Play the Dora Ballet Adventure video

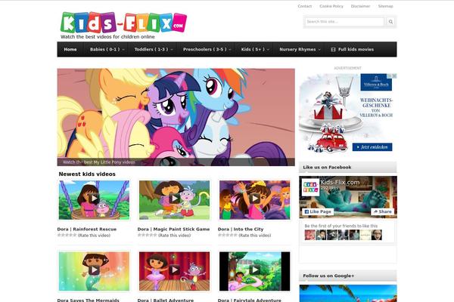(174, 270)
